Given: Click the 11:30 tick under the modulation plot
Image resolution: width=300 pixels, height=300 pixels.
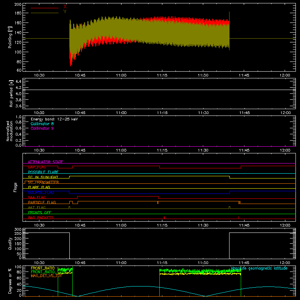Looking at the screenshot, I should 203,150.
